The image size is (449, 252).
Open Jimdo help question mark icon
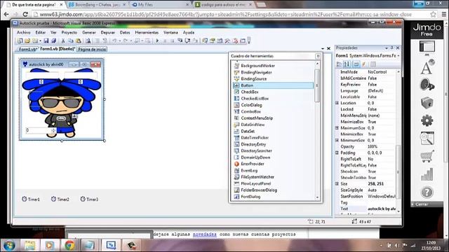pyautogui.click(x=427, y=192)
